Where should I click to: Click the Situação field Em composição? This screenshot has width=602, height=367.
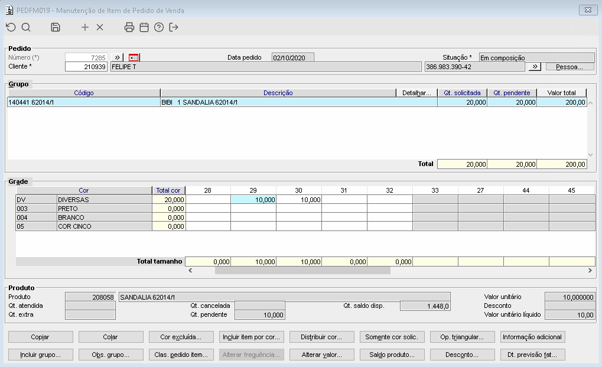pos(537,57)
